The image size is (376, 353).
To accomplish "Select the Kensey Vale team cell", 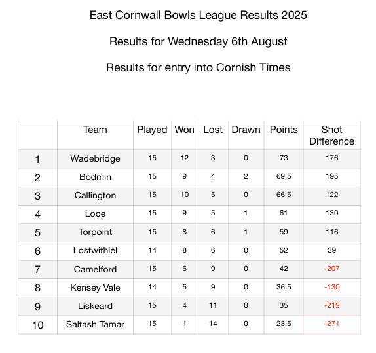I will coord(95,288).
